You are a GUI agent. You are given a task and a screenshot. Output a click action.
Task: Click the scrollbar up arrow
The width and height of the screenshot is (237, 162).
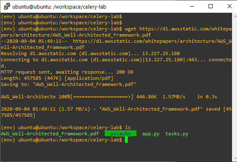pyautogui.click(x=235, y=16)
